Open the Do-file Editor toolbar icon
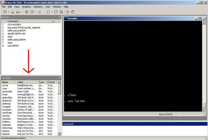 point(48,12)
